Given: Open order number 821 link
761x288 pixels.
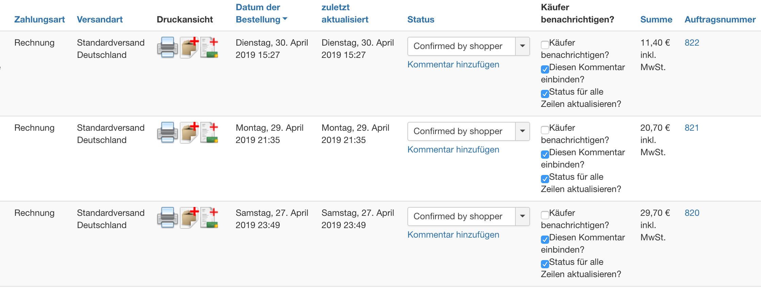Looking at the screenshot, I should click(692, 128).
